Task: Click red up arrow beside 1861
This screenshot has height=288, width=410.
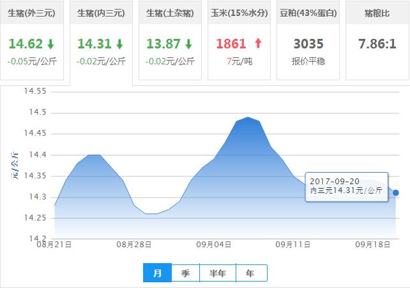Action: pos(258,43)
